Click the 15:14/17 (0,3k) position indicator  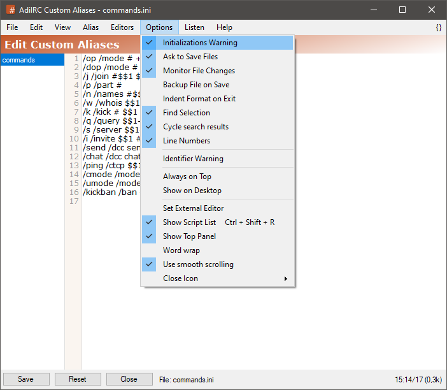[x=418, y=380]
